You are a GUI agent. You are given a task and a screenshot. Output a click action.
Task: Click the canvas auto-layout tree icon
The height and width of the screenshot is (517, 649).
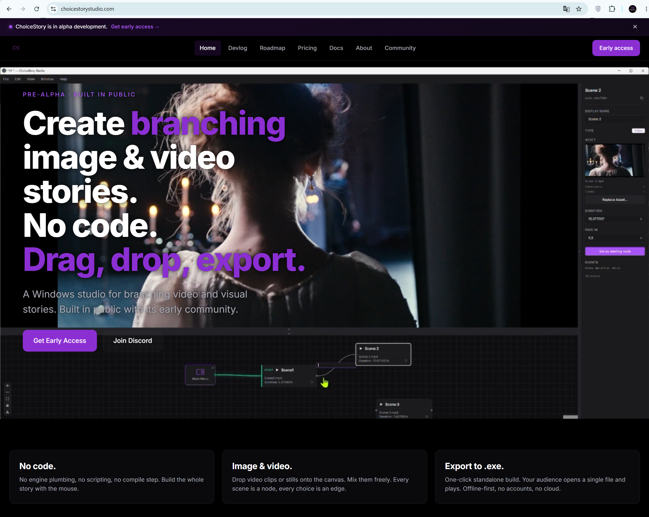click(x=7, y=412)
